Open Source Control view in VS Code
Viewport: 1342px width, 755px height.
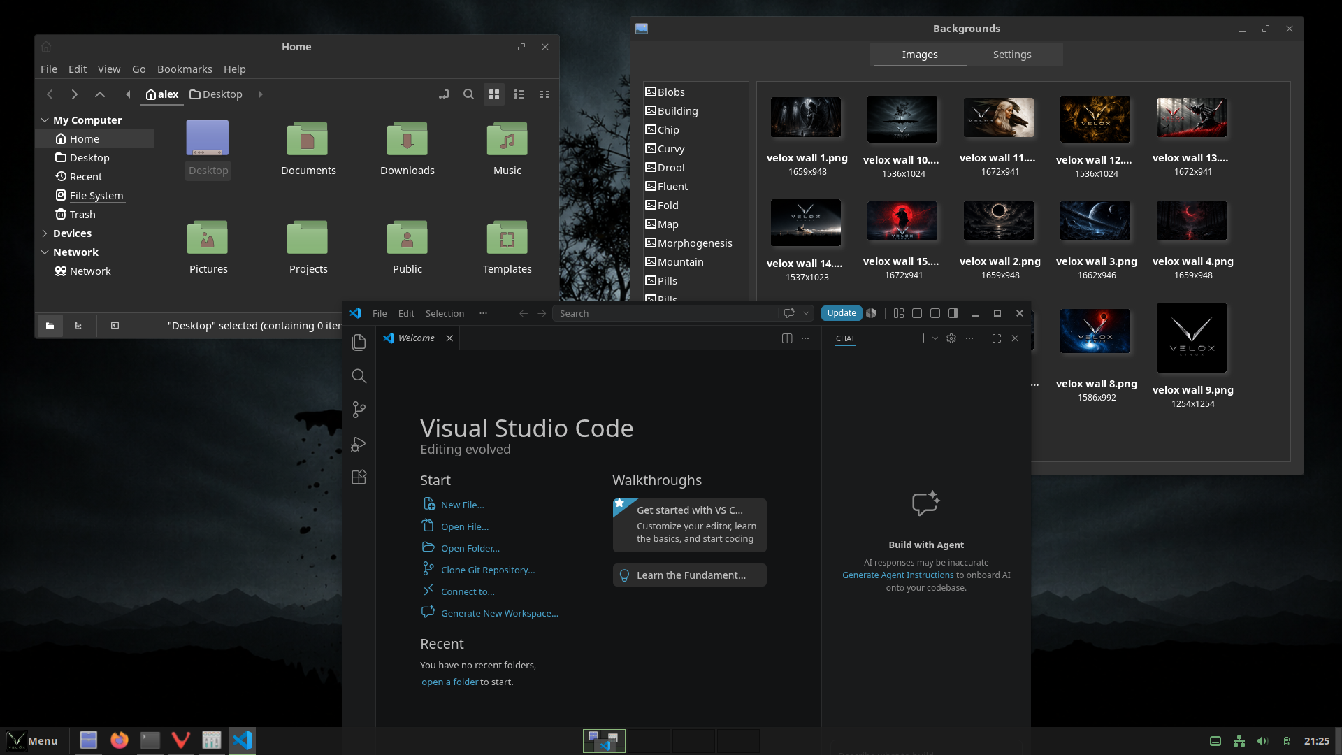coord(359,410)
